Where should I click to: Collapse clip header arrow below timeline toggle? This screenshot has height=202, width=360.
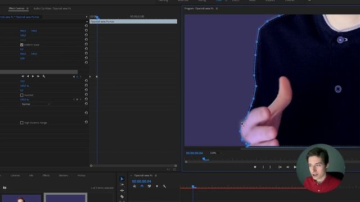(x=87, y=21)
